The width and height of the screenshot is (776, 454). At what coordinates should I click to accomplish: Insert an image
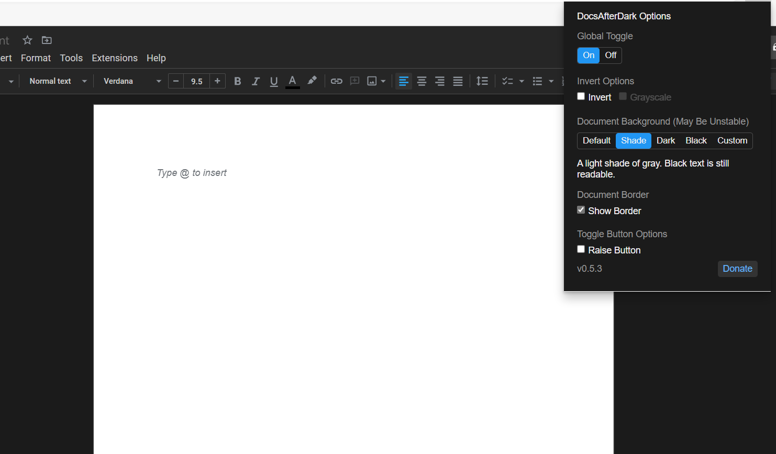click(372, 81)
